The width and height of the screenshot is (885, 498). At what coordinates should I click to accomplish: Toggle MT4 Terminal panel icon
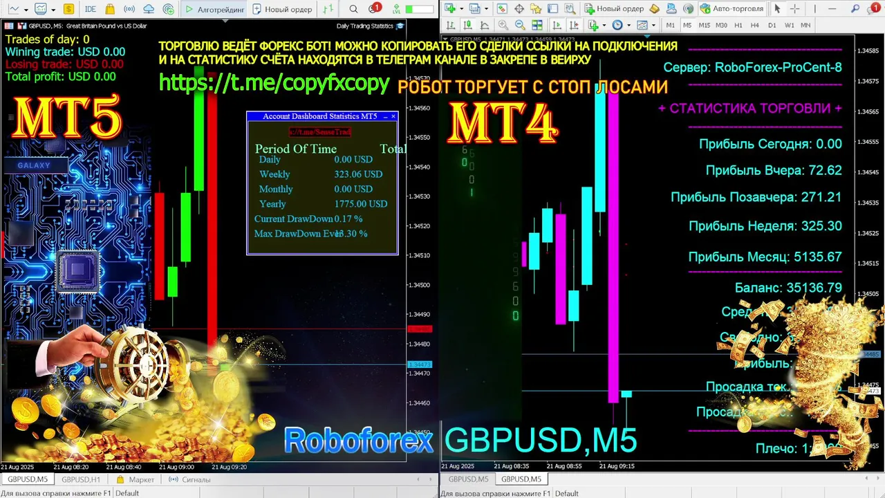(552, 9)
